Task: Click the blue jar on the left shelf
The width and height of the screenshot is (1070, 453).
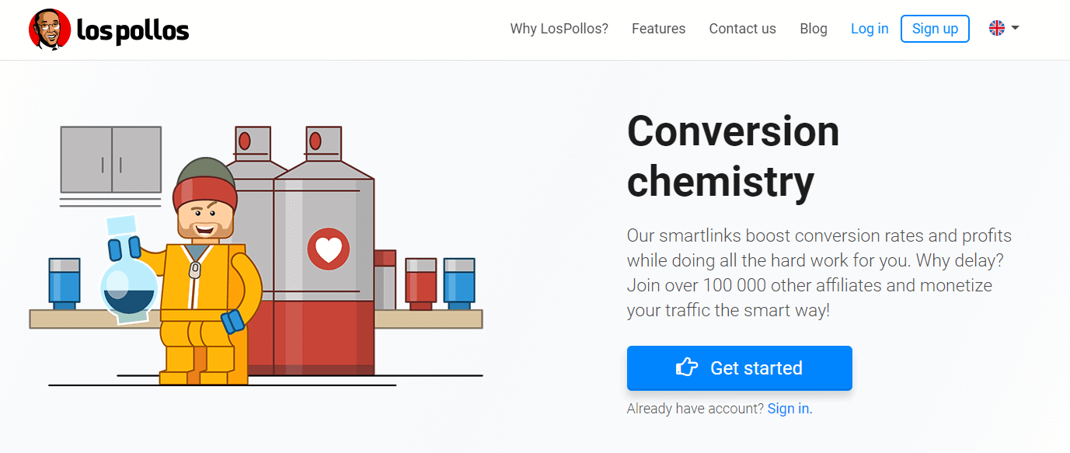Action: 64,284
